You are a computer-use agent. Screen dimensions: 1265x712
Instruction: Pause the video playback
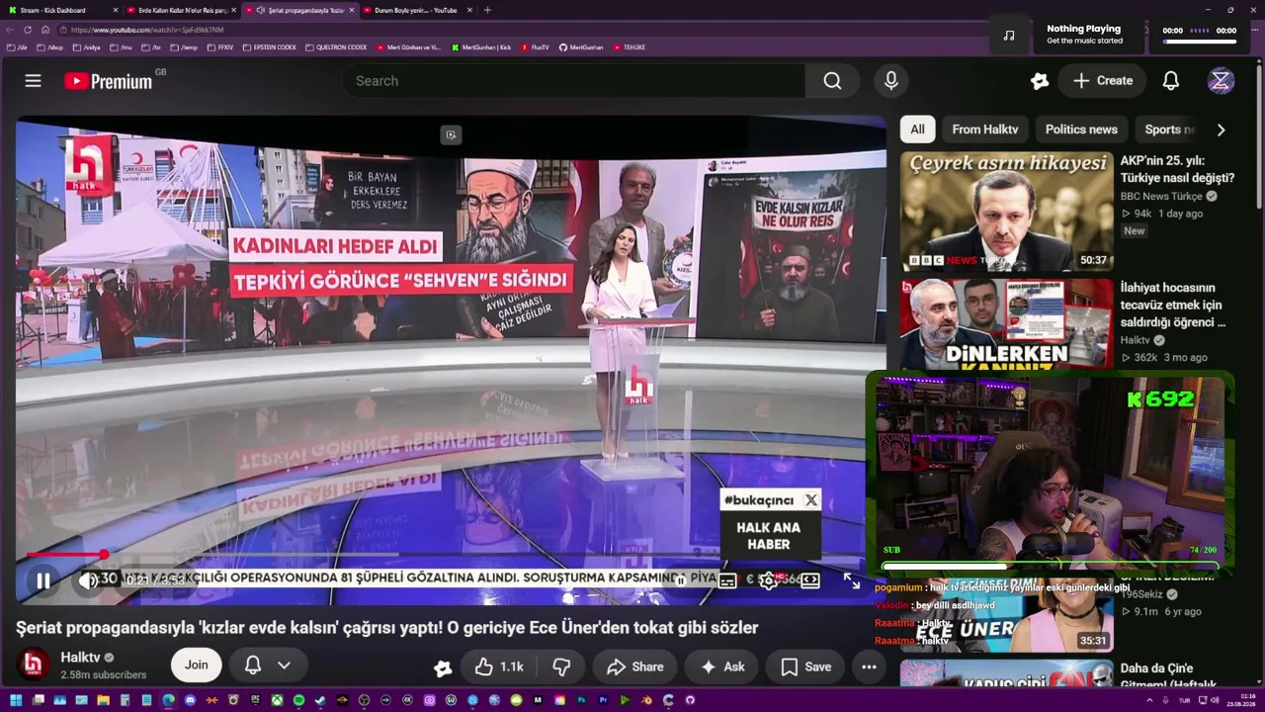point(43,580)
